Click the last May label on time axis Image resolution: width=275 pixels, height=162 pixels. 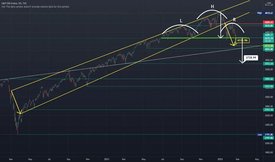(257, 159)
